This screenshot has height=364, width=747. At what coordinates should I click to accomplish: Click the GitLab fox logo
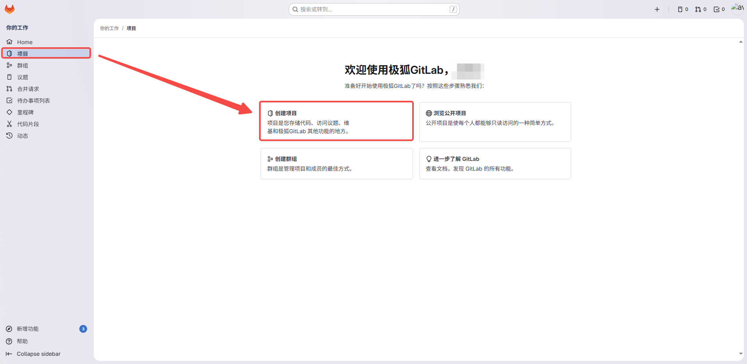[x=9, y=9]
